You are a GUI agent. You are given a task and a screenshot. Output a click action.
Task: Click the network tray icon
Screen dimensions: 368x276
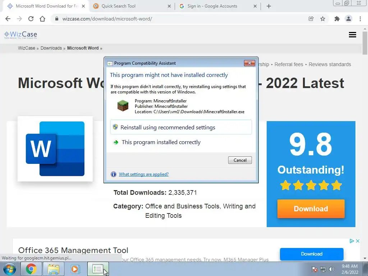(323, 269)
